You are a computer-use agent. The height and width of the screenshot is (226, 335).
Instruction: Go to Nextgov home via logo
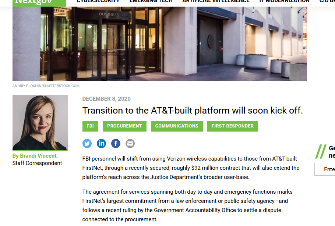(39, 3)
